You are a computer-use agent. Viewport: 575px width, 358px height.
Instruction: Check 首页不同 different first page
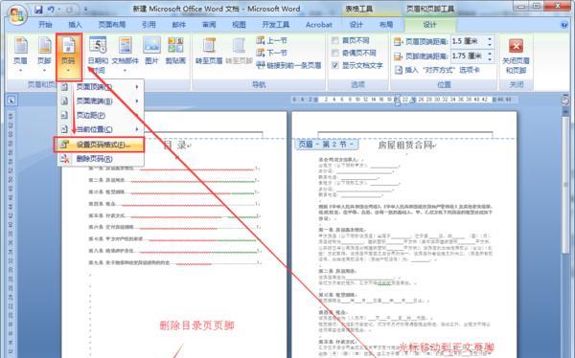coord(334,40)
